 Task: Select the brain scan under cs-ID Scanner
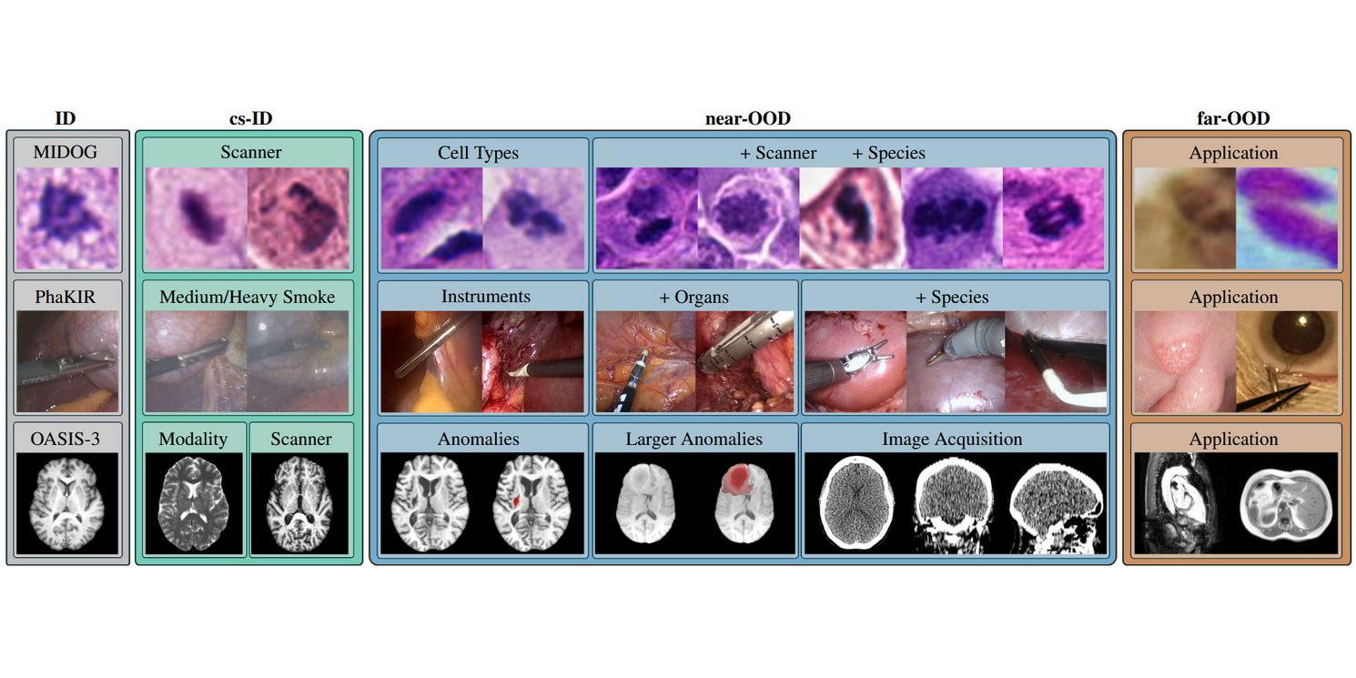coord(300,503)
